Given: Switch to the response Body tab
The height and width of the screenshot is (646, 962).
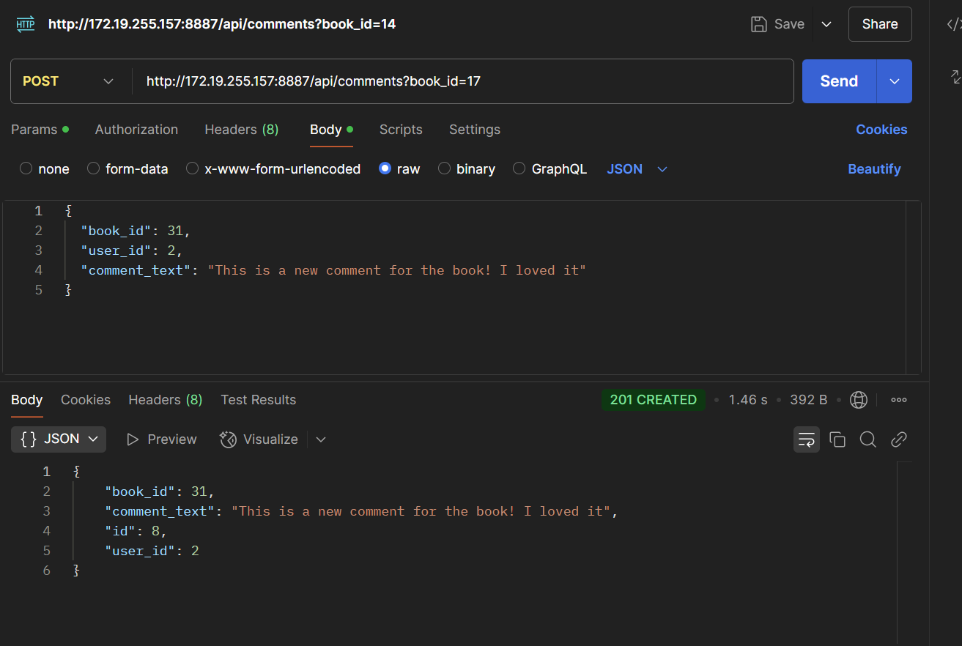Looking at the screenshot, I should [27, 400].
